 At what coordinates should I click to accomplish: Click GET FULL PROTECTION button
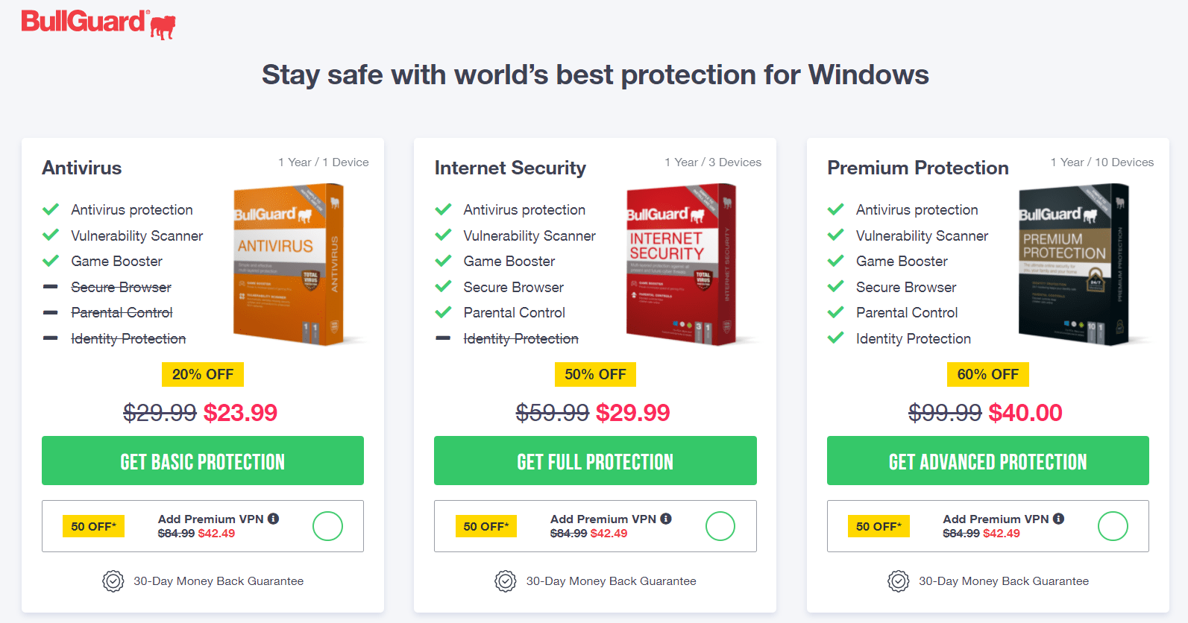595,461
